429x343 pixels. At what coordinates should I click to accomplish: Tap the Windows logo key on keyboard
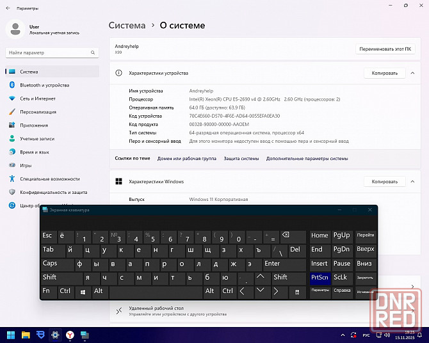click(x=83, y=292)
